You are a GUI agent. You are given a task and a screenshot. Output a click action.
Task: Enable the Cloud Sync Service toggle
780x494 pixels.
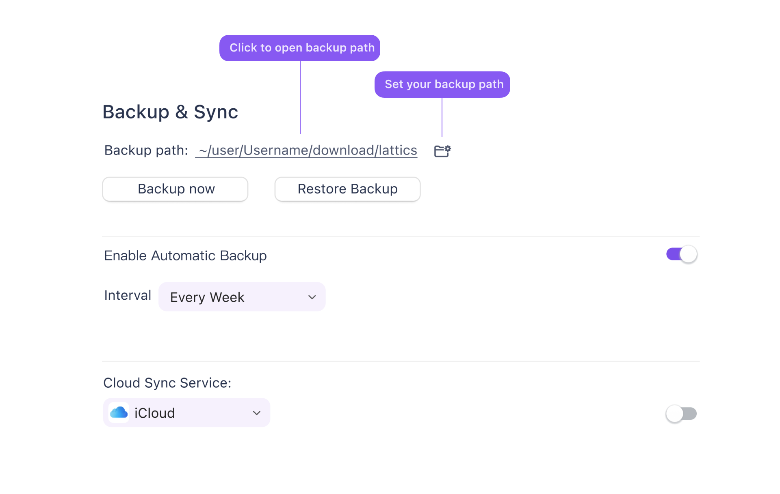click(682, 414)
